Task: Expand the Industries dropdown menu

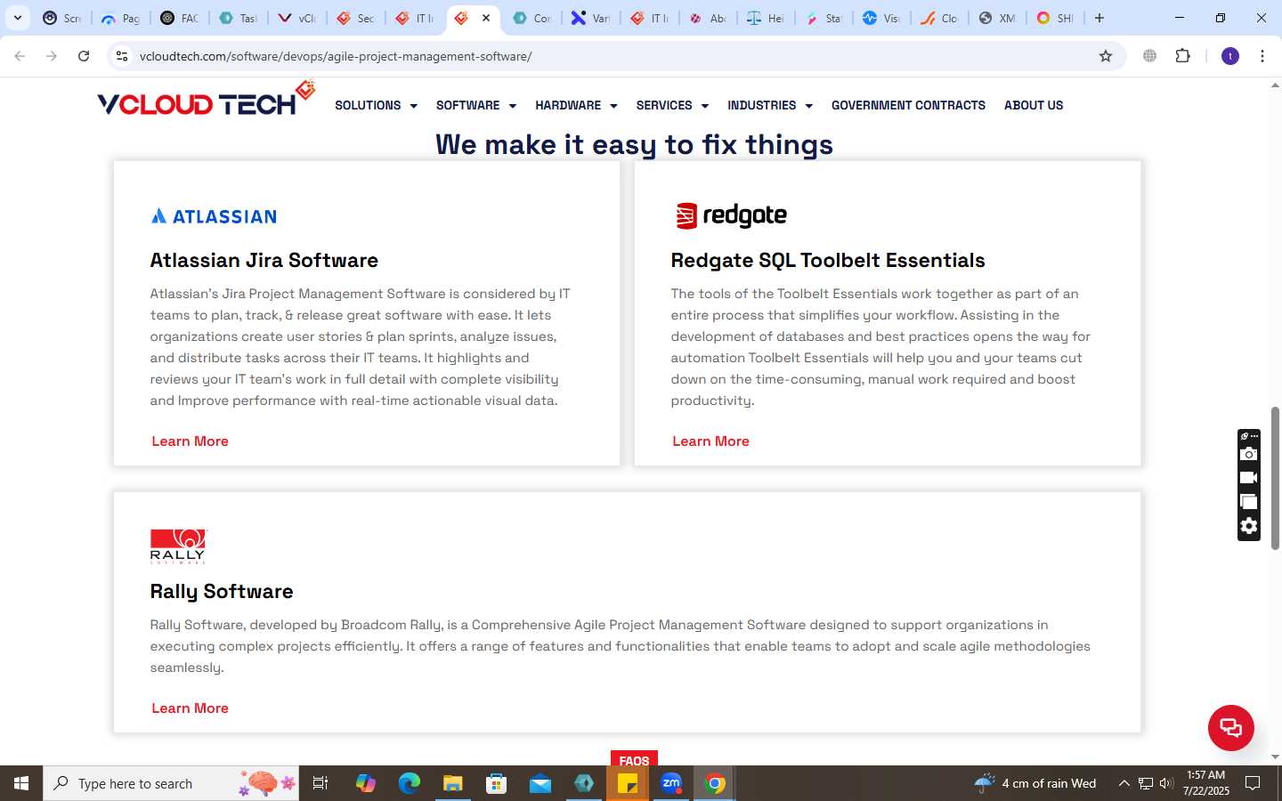Action: pyautogui.click(x=770, y=105)
